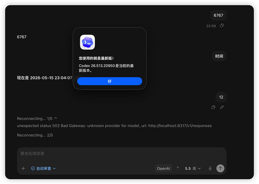
Task: Click the microphone voice input icon
Action: tap(210, 169)
